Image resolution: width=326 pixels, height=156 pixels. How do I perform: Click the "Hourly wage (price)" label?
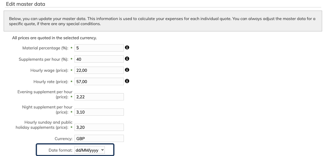(49, 71)
